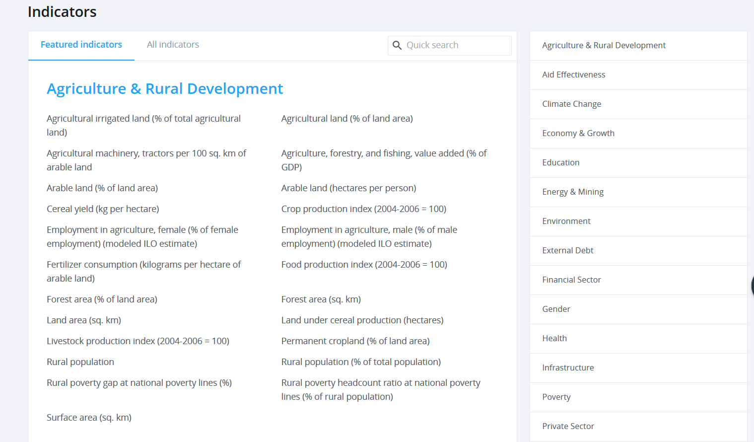Viewport: 754px width, 442px height.
Task: Choose Climate Change in the topic sidebar
Action: (x=571, y=104)
